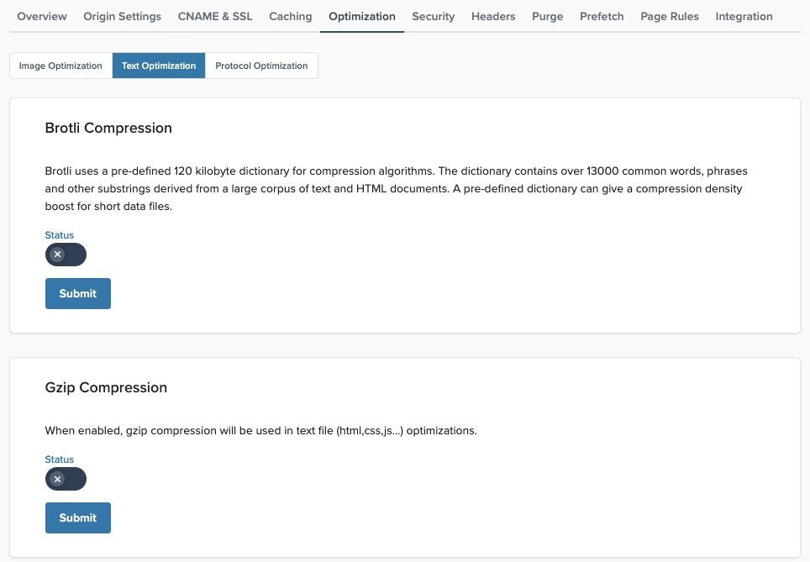This screenshot has height=562, width=810.
Task: Click the Brotli Compression heading
Action: (x=108, y=129)
